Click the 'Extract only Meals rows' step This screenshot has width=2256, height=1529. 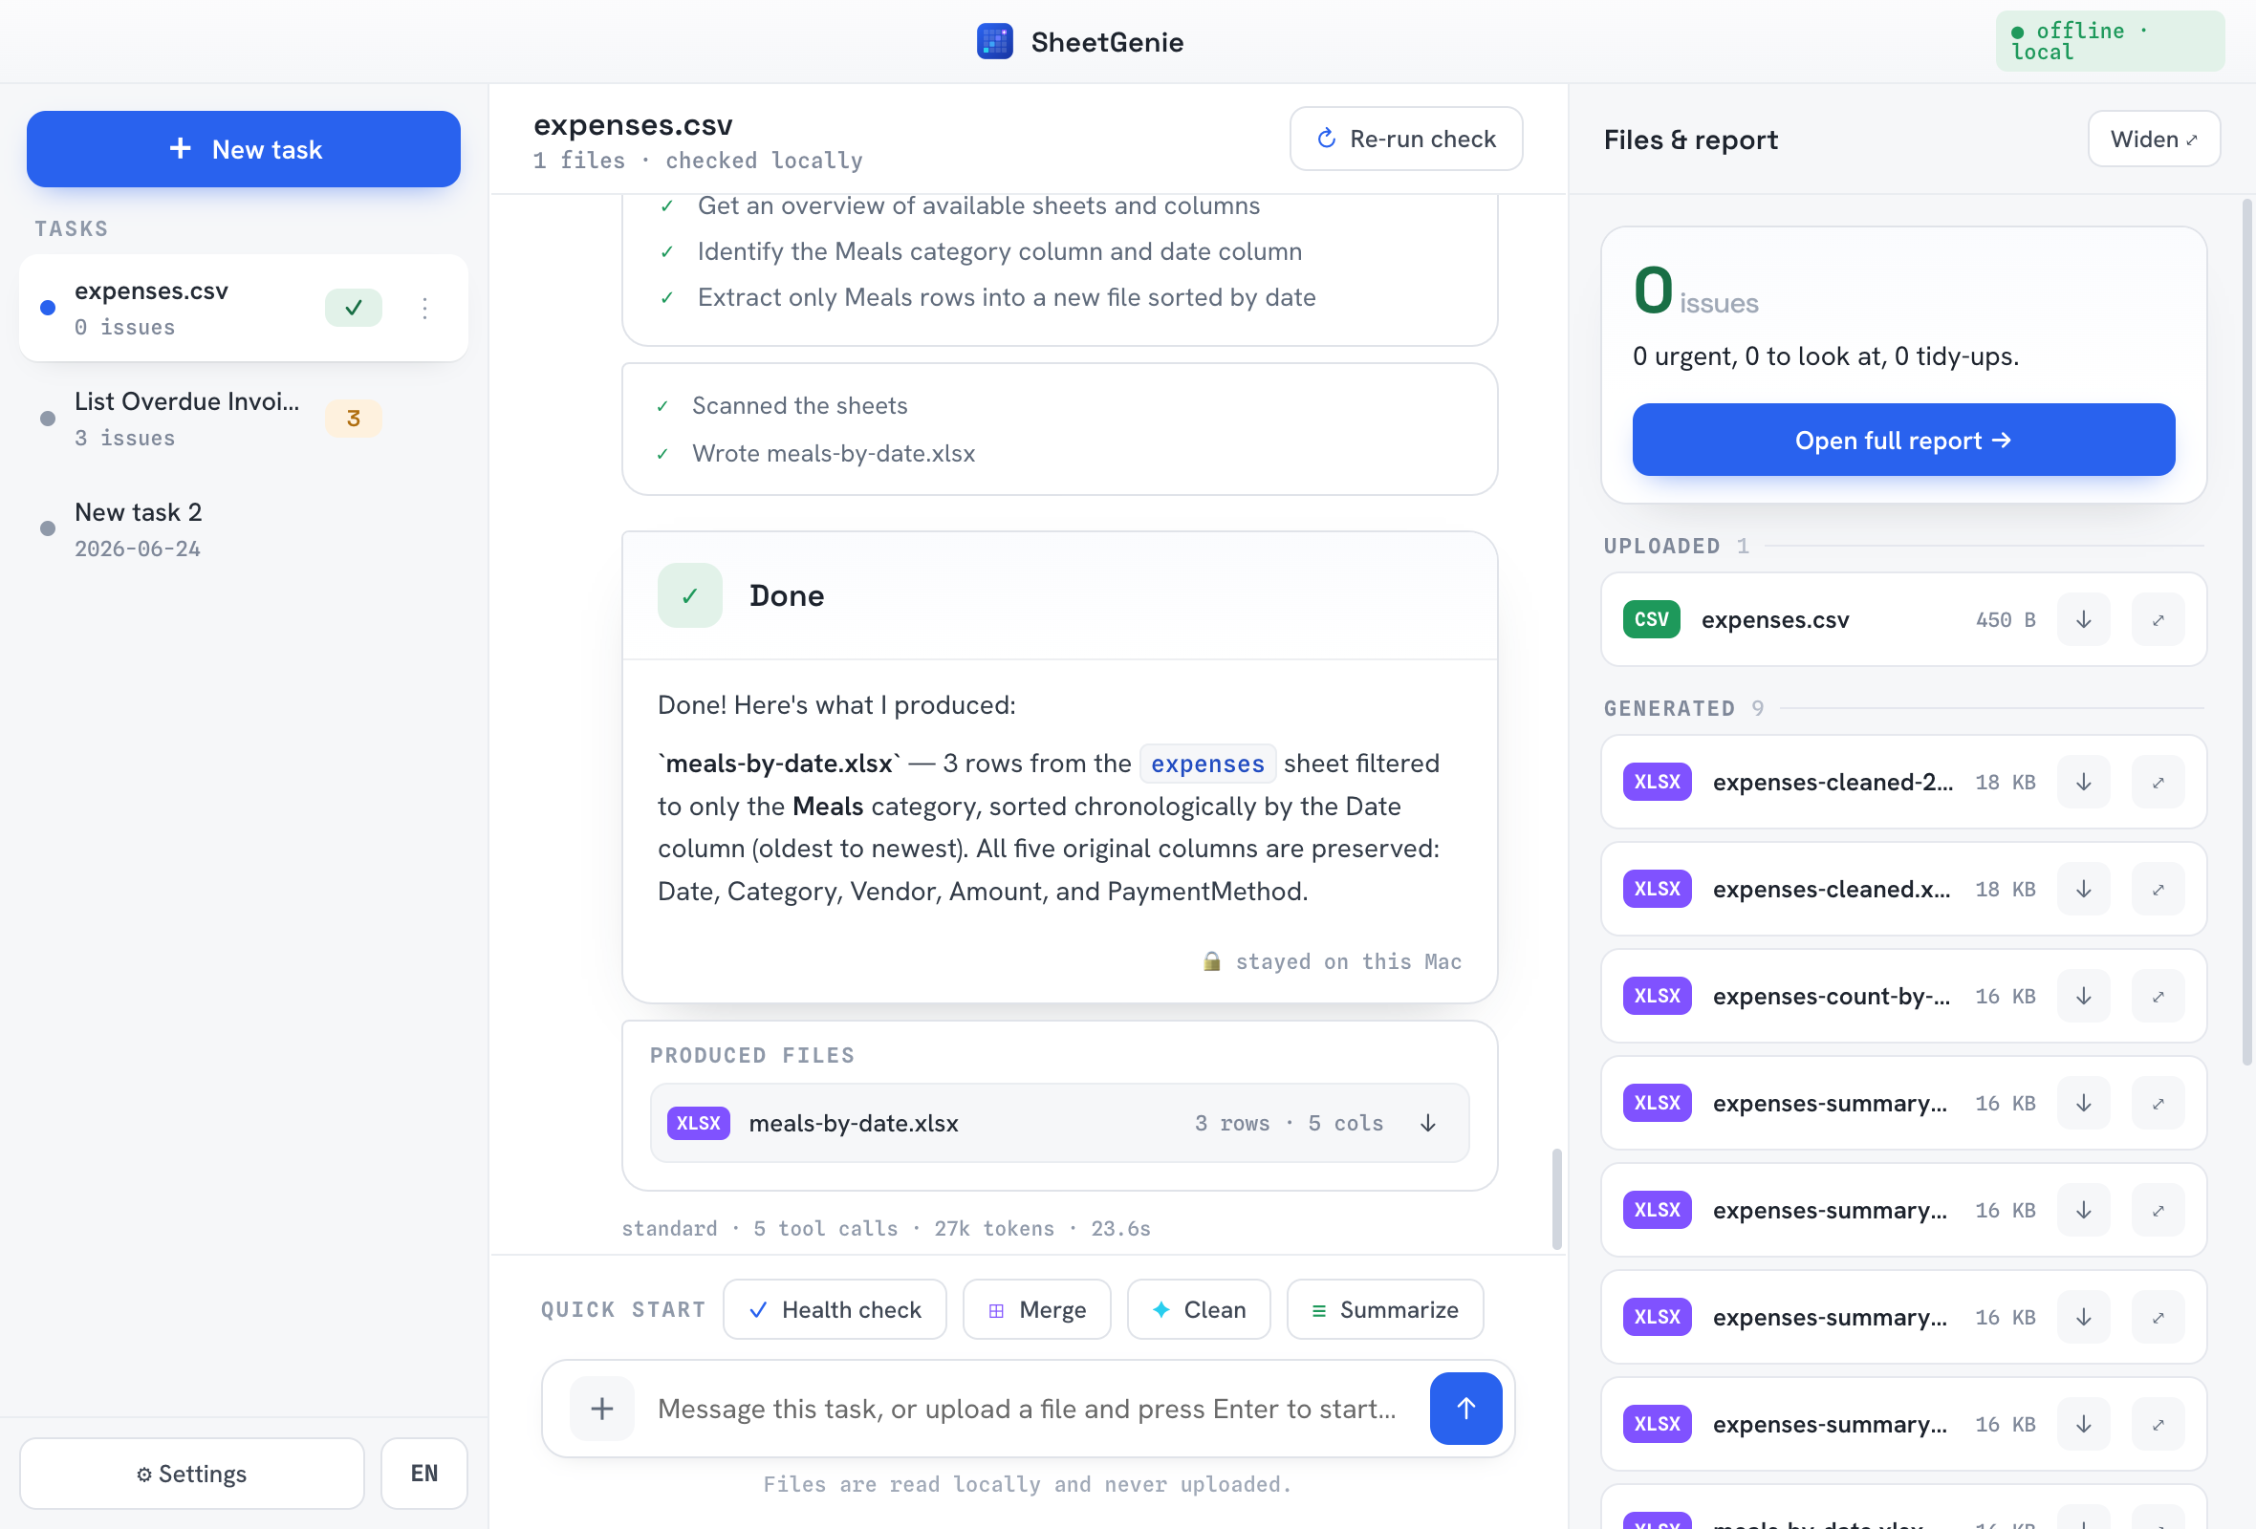click(1007, 297)
